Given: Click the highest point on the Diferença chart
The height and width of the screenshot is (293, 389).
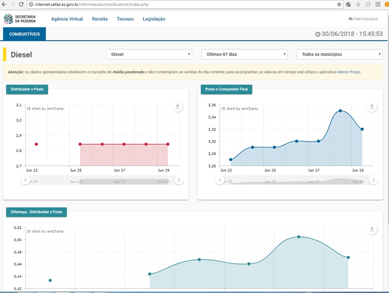Looking at the screenshot, I should pos(299,237).
